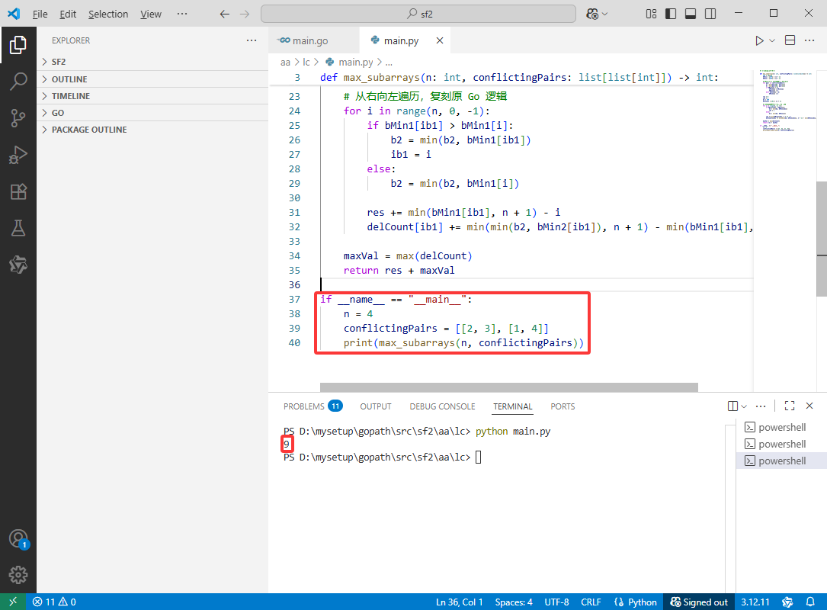Click errors and warnings count in status bar
This screenshot has height=610, width=827.
pyautogui.click(x=54, y=602)
